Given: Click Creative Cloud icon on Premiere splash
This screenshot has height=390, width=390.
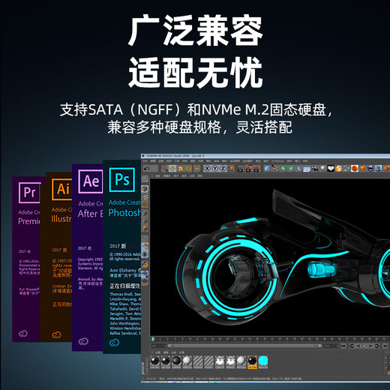Looking at the screenshot, I should (23, 334).
